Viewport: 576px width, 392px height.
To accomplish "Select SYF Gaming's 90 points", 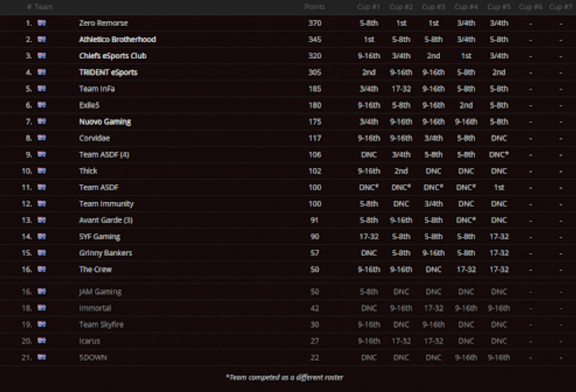I will [x=314, y=237].
